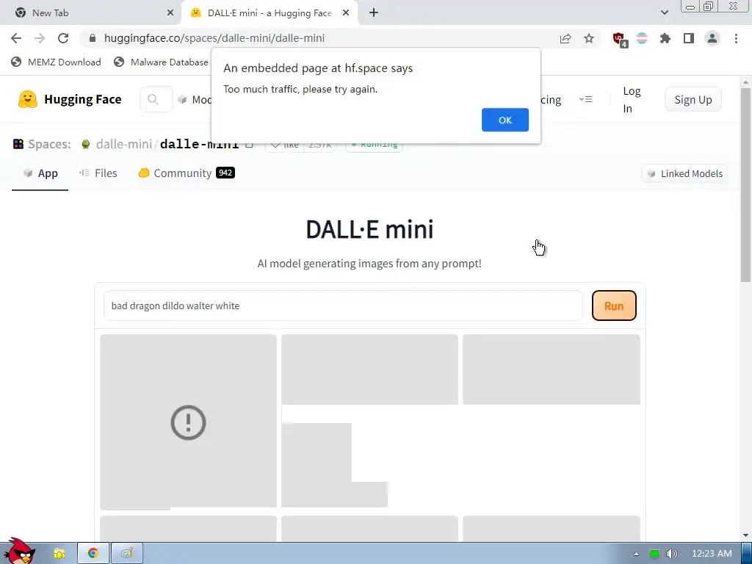Screen dimensions: 752x564
Task: Click the error placeholder image thumbnail
Action: coord(188,422)
